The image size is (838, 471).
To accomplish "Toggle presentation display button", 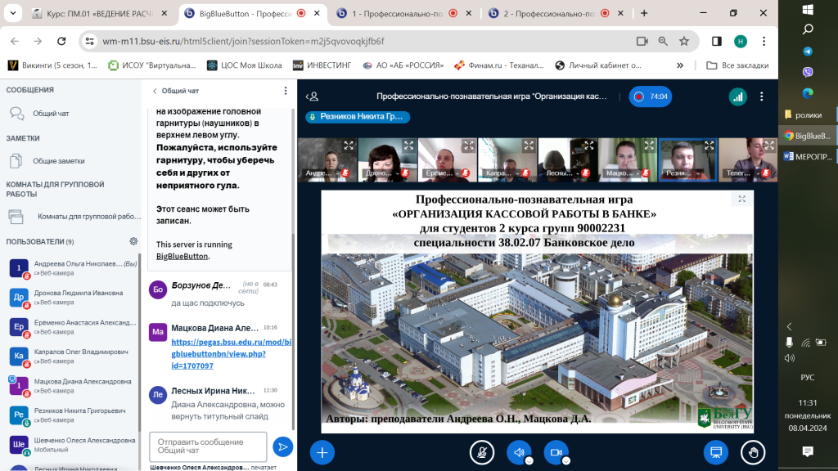I will click(x=715, y=452).
